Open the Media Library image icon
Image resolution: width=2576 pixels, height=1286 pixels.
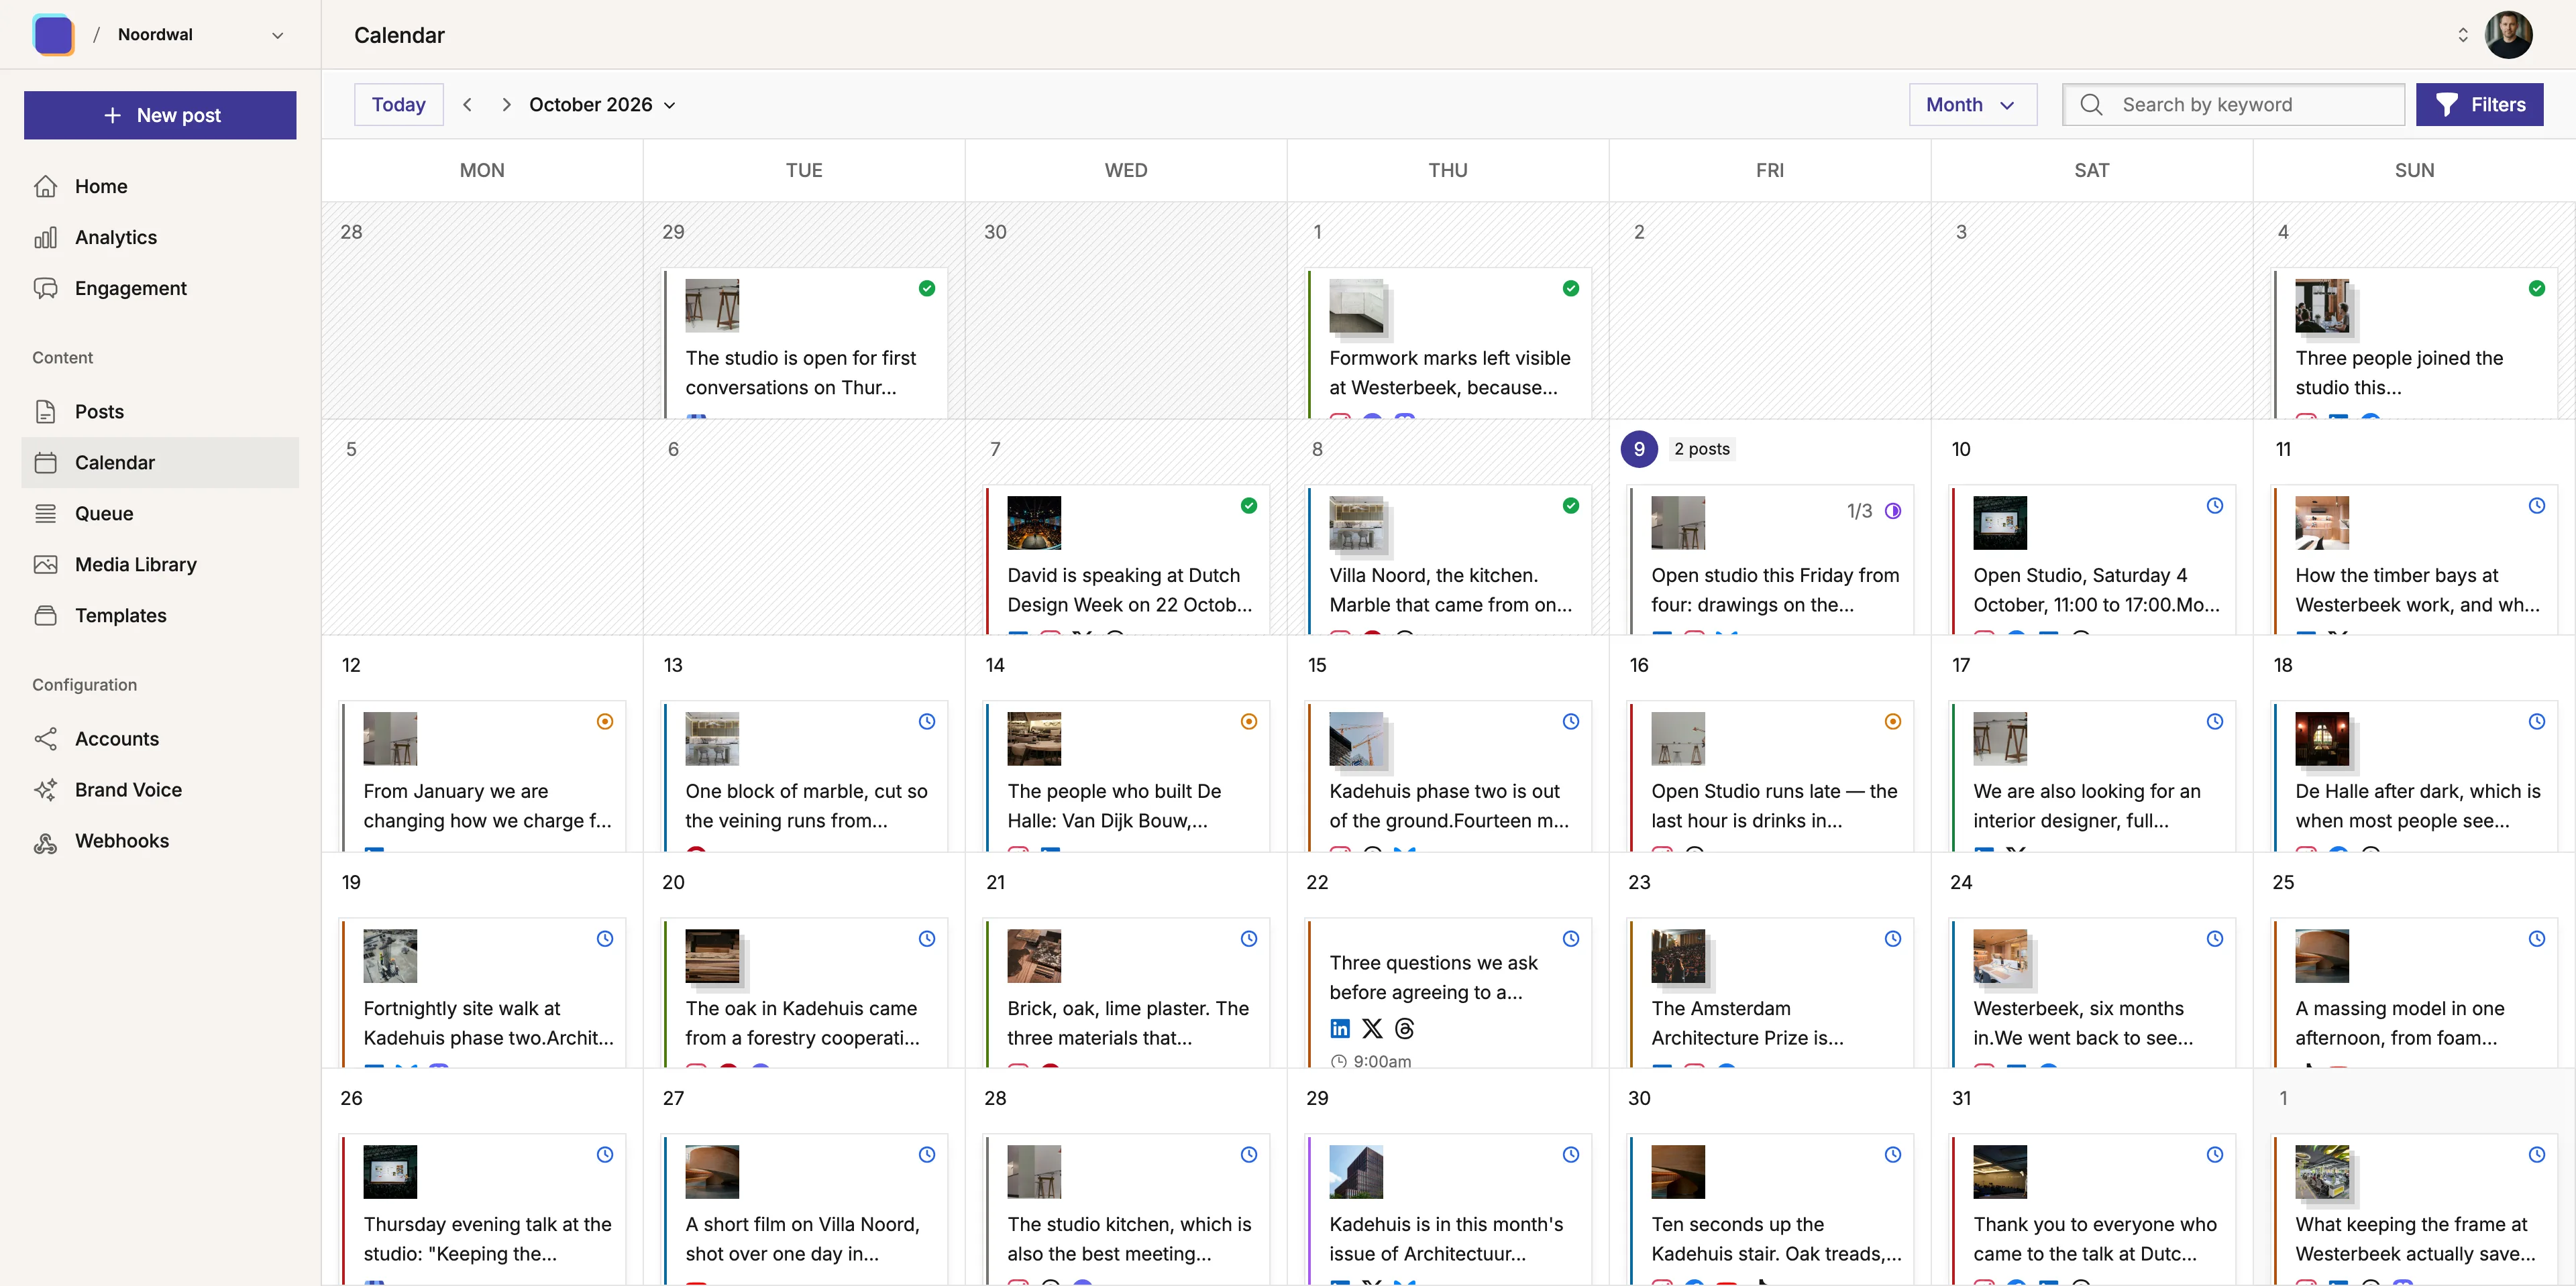tap(45, 565)
